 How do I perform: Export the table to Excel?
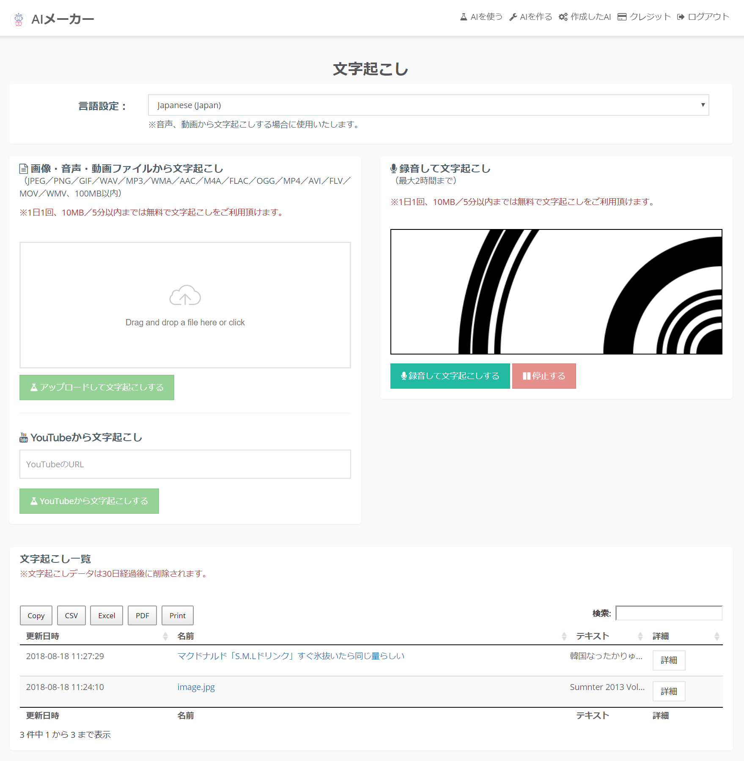107,616
